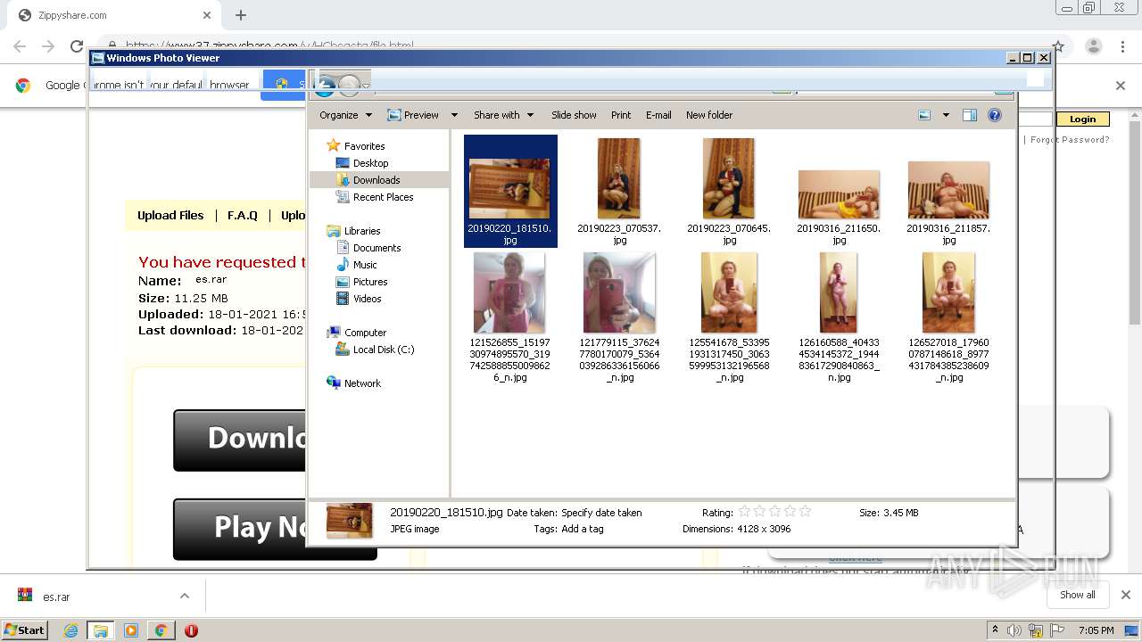Click the volume icon in system tray
The height and width of the screenshot is (642, 1142).
[1014, 630]
